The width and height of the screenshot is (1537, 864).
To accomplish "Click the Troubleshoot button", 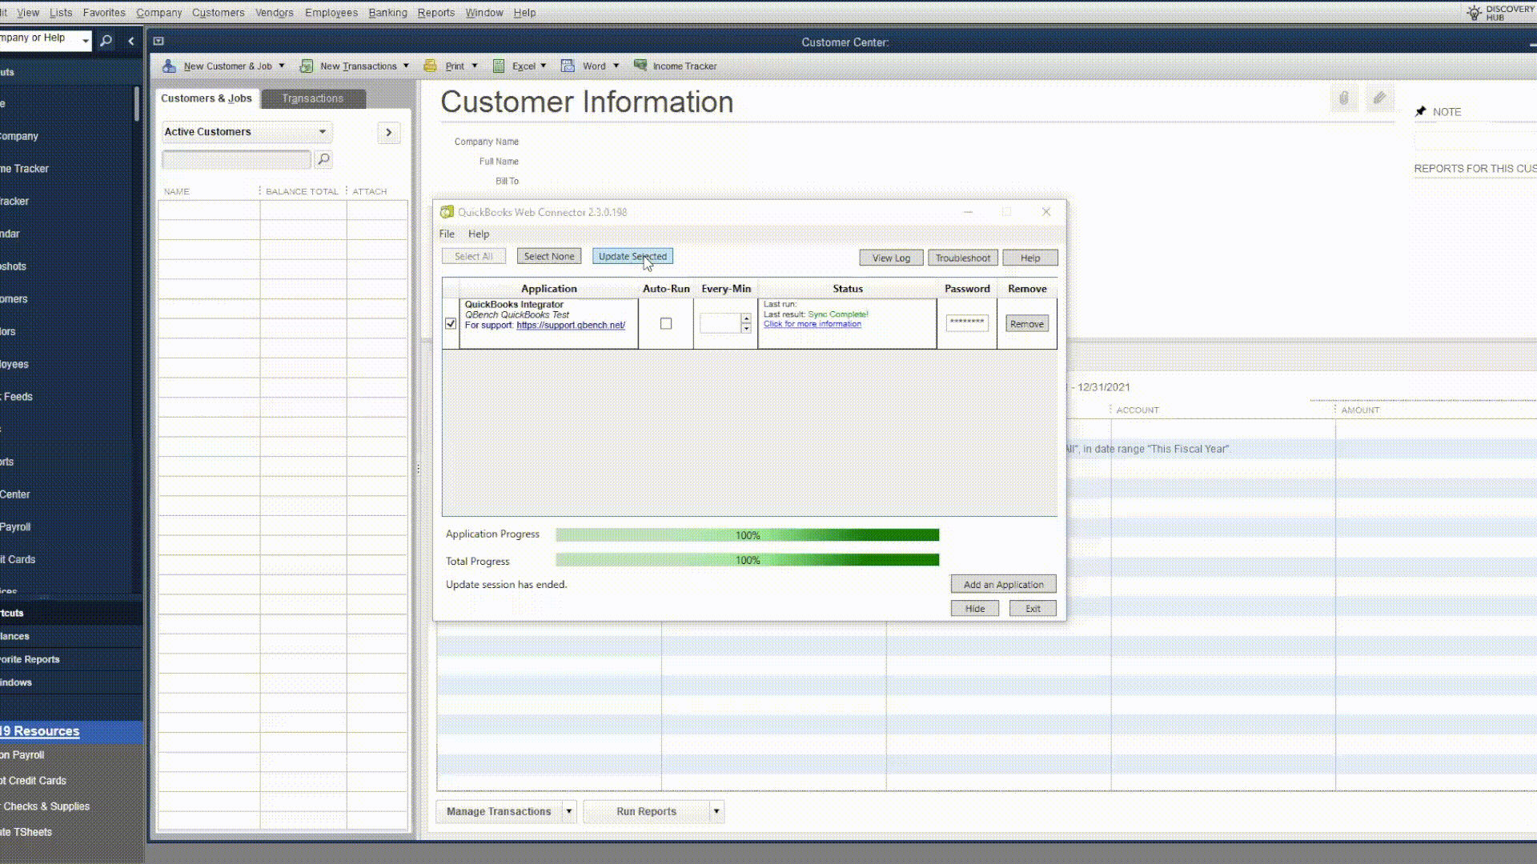I will pyautogui.click(x=963, y=258).
